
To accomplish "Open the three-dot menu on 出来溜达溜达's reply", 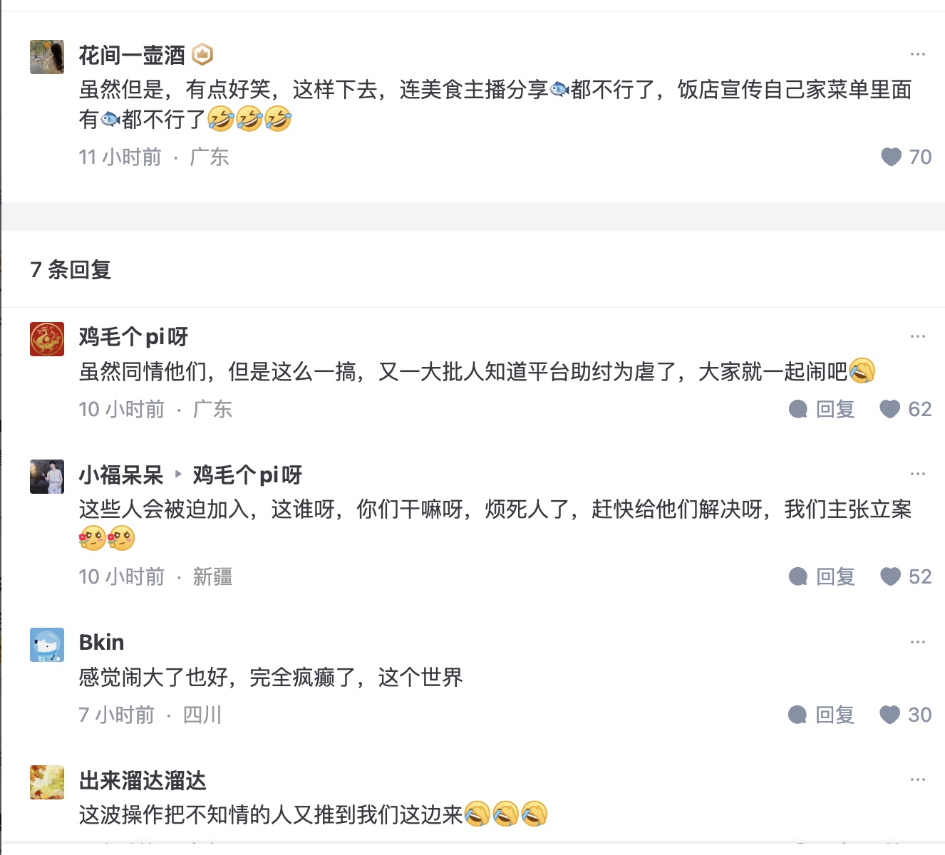I will coord(917,779).
